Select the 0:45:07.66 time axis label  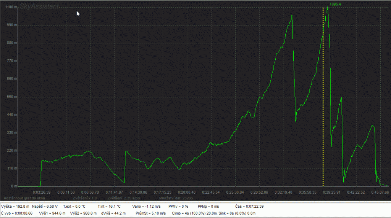380,192
